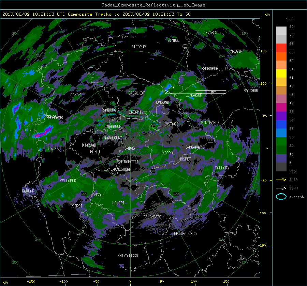Screen dimensions: 307x286
Task: Click the Gadag_Composite_Reflectivity_Web_Image title
Action: pos(153,5)
